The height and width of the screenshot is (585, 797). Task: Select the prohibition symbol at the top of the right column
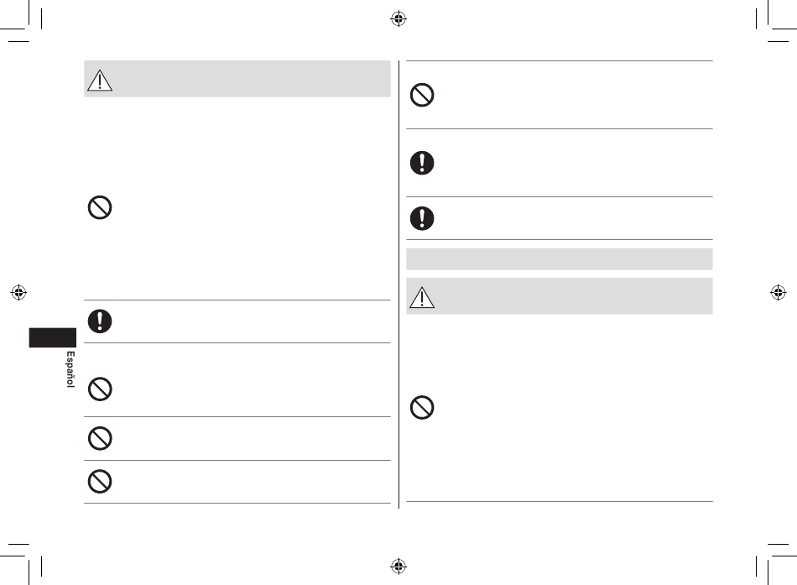pos(422,95)
